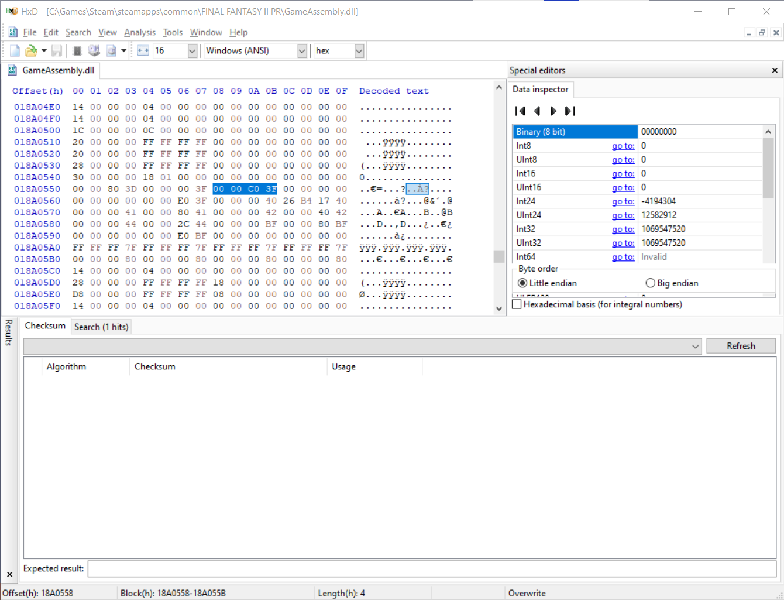
Task: Close the Special editors panel
Action: point(775,70)
